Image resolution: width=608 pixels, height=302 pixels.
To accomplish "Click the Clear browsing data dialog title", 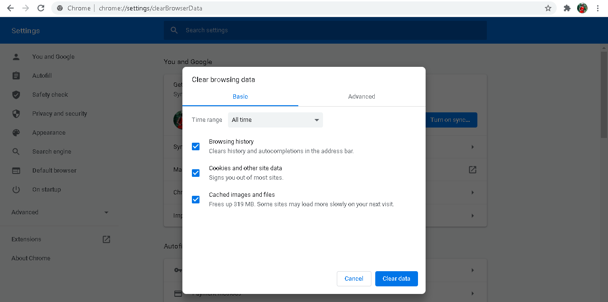I will [223, 80].
